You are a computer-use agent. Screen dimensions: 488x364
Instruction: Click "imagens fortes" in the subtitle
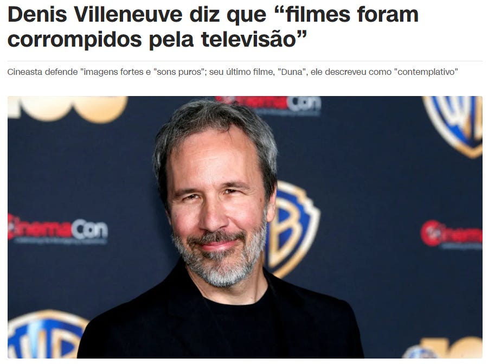point(111,72)
